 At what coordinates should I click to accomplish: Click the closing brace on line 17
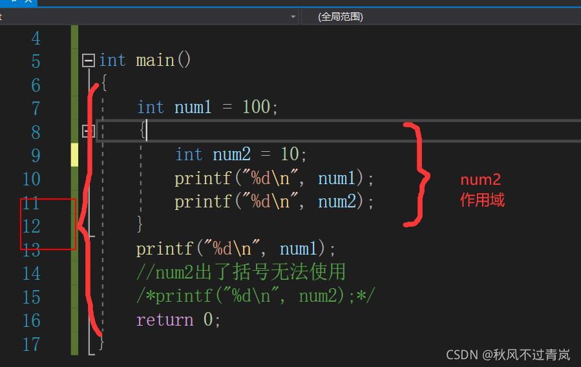click(101, 342)
